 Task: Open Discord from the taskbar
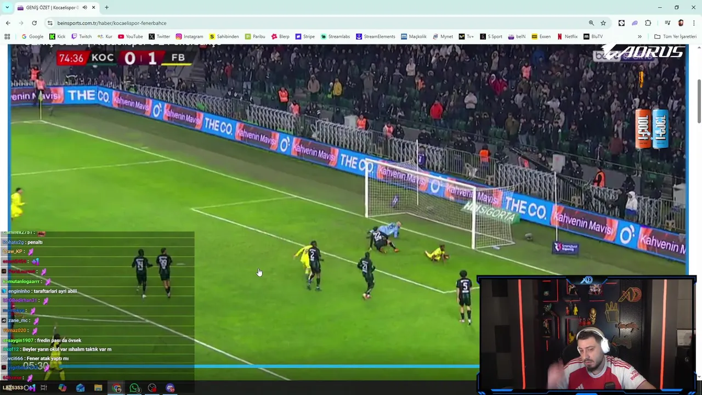pyautogui.click(x=170, y=388)
